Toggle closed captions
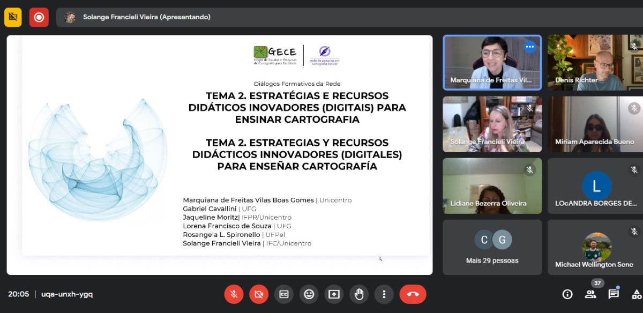The height and width of the screenshot is (313, 643). pyautogui.click(x=283, y=294)
